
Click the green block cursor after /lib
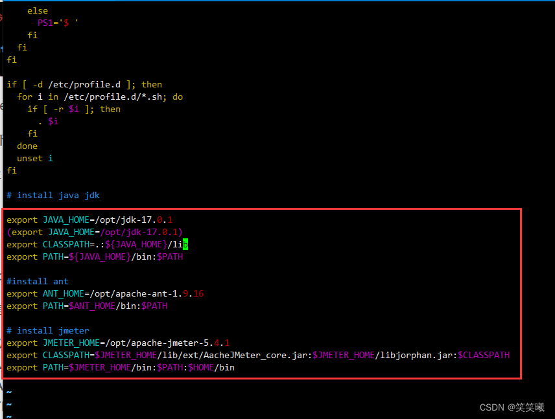[186, 244]
